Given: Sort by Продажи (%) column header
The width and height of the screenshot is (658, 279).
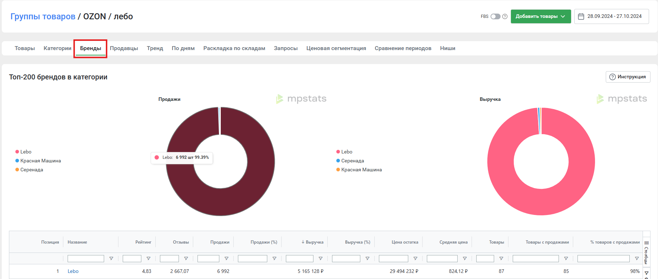Looking at the screenshot, I should pos(264,242).
